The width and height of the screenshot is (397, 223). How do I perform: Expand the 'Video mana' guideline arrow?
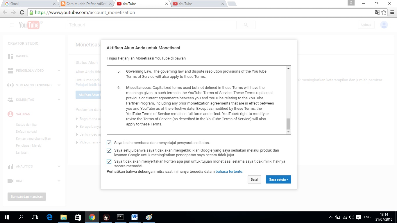(77, 142)
